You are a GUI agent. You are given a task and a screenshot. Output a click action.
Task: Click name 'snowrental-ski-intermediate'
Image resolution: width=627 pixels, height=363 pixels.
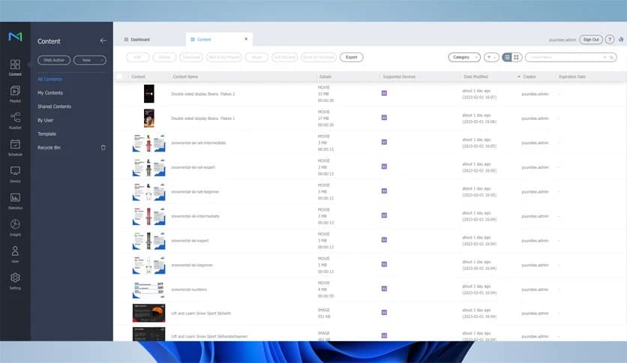195,216
